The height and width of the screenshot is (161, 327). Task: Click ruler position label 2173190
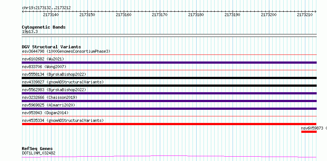click(232, 15)
